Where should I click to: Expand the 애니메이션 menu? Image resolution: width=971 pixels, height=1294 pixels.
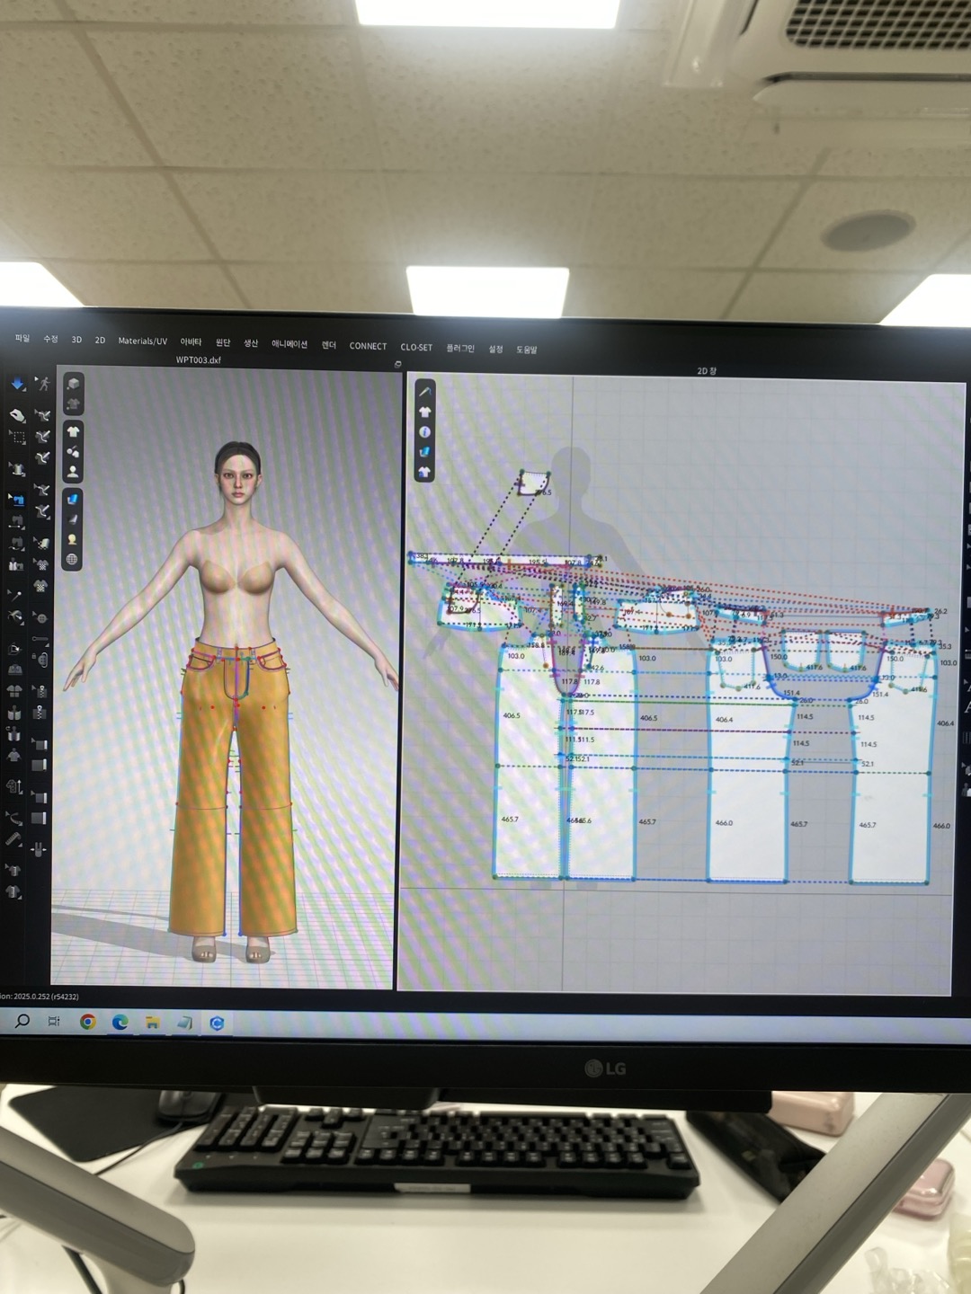tap(290, 344)
